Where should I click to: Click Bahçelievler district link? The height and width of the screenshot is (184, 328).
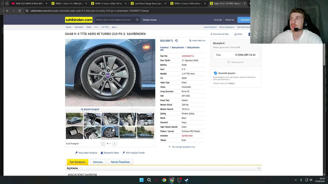point(178,48)
